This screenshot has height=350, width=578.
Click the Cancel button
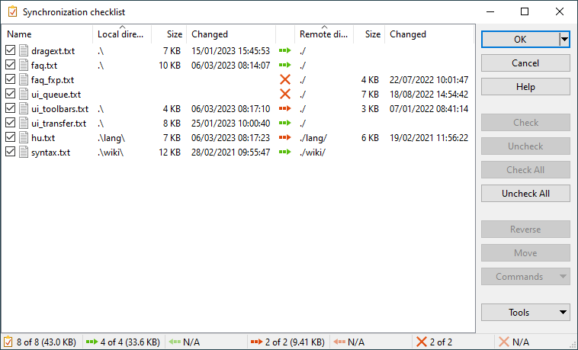(525, 63)
